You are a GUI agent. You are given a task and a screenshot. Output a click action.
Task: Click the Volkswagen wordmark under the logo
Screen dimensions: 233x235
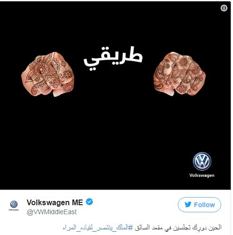click(202, 175)
